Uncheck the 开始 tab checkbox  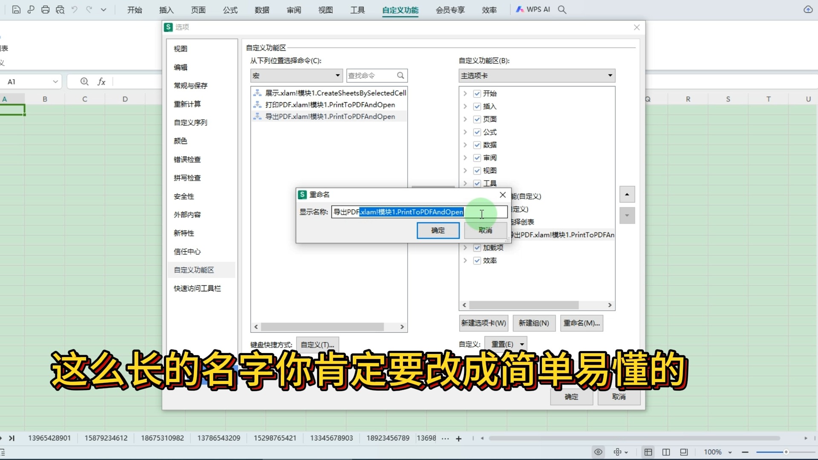(477, 93)
